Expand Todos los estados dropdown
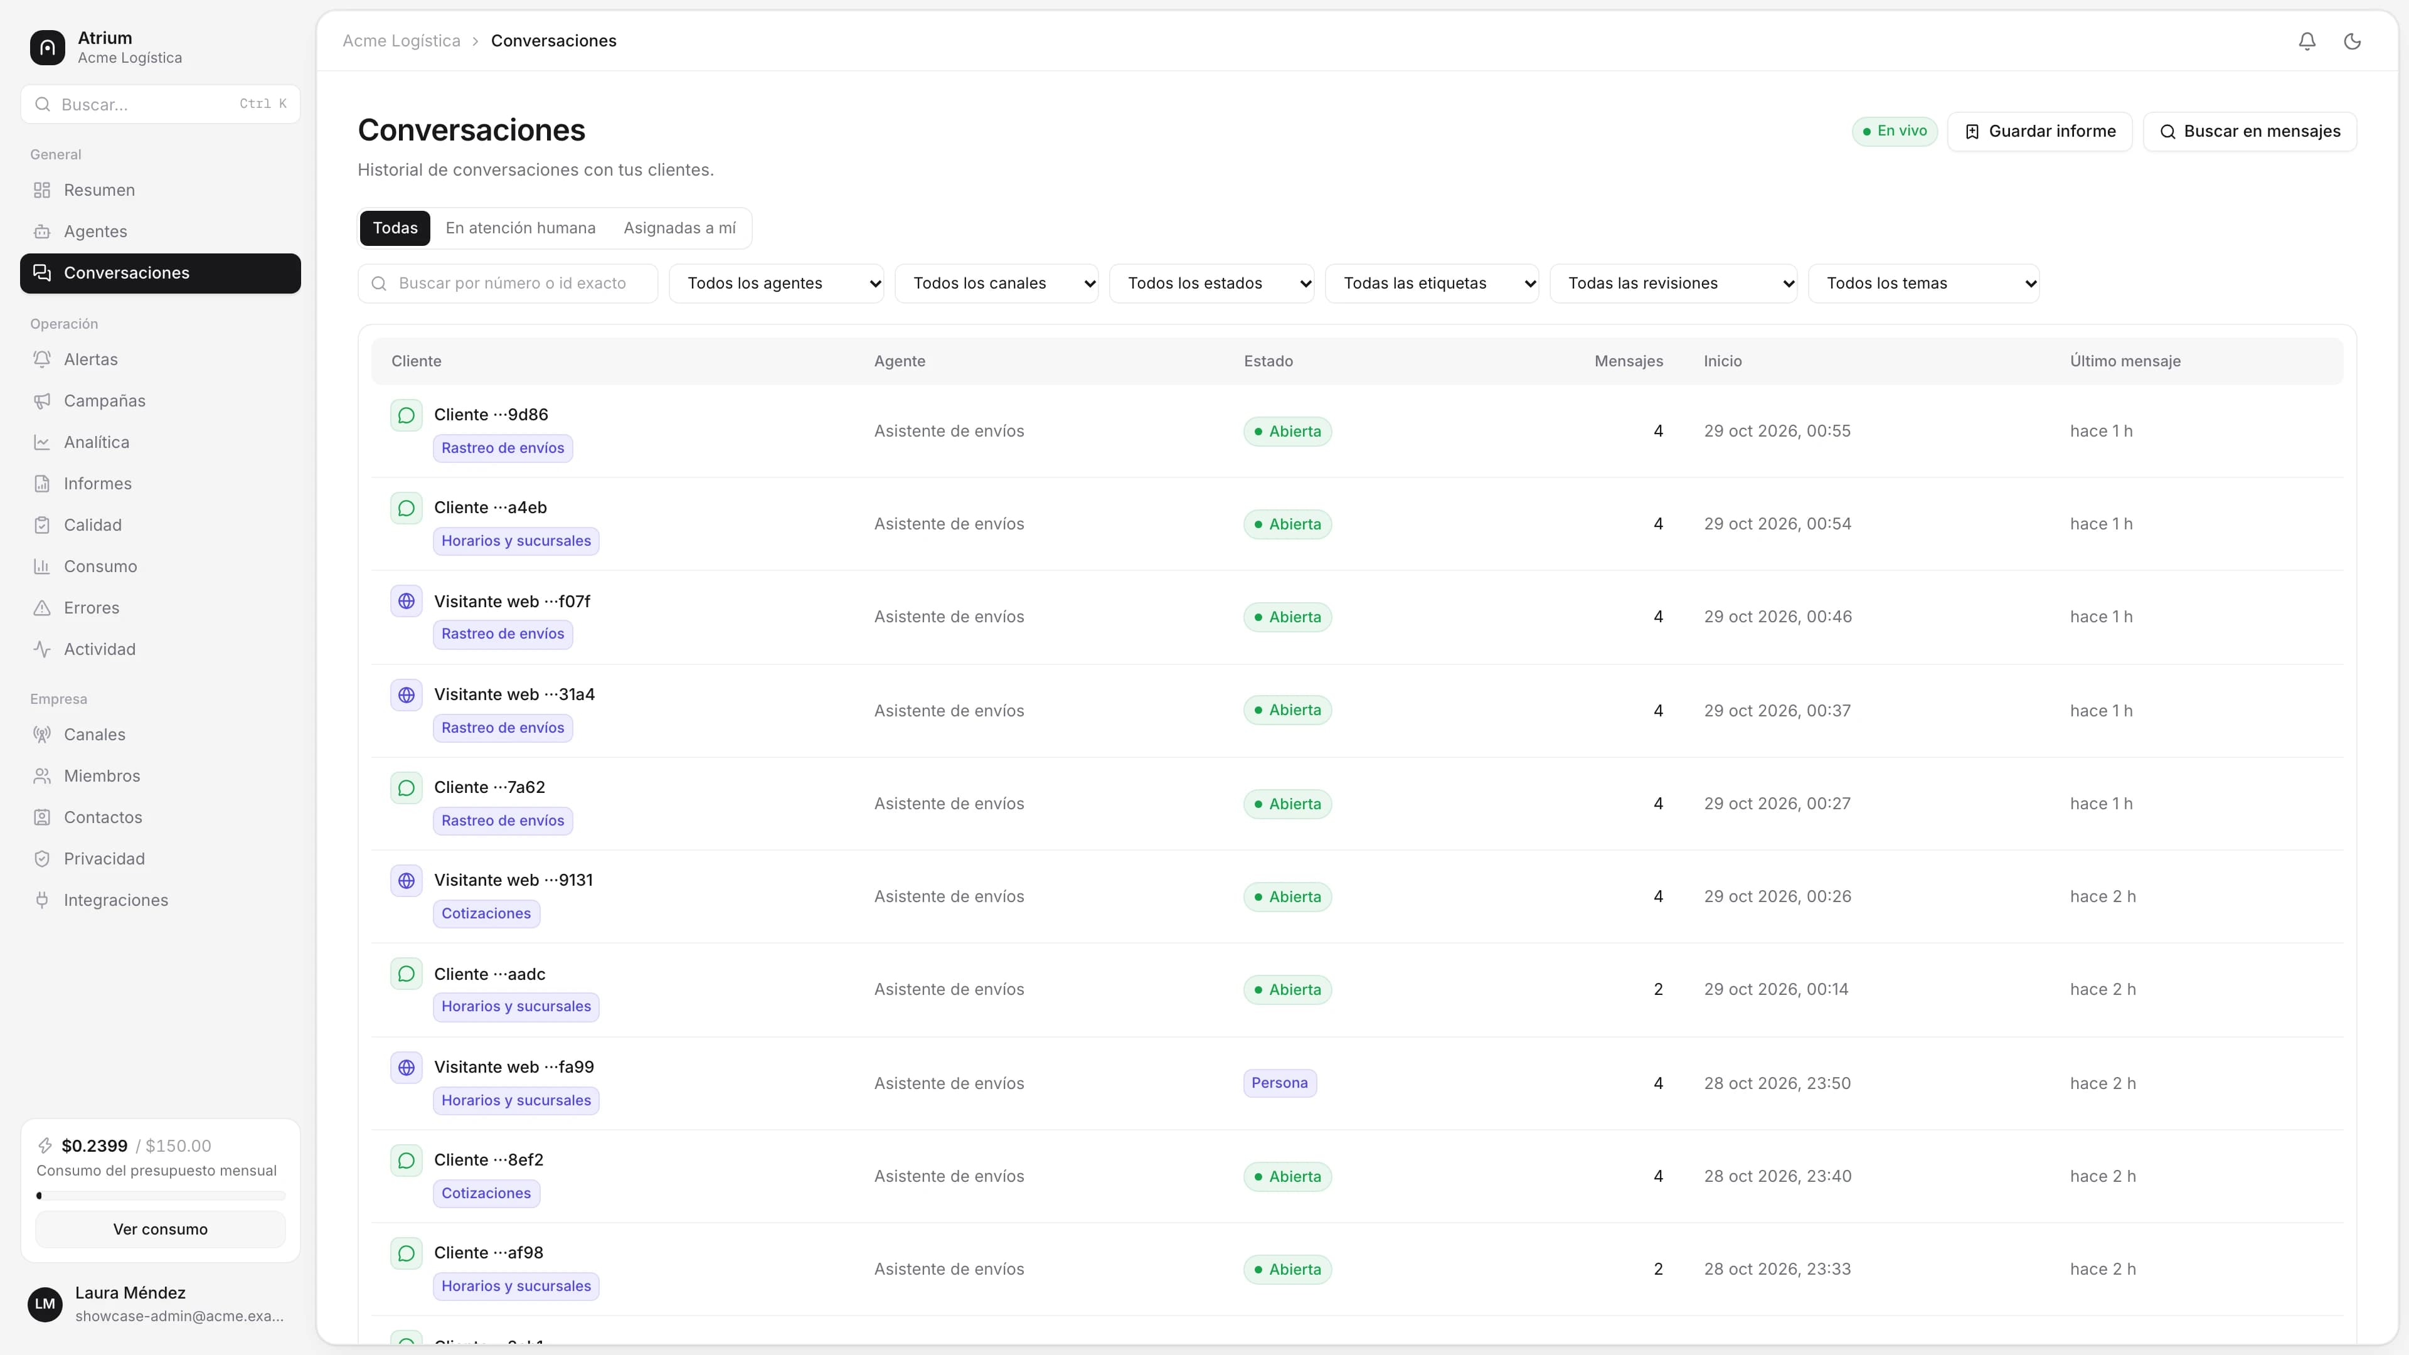This screenshot has width=2409, height=1355. pyautogui.click(x=1211, y=284)
